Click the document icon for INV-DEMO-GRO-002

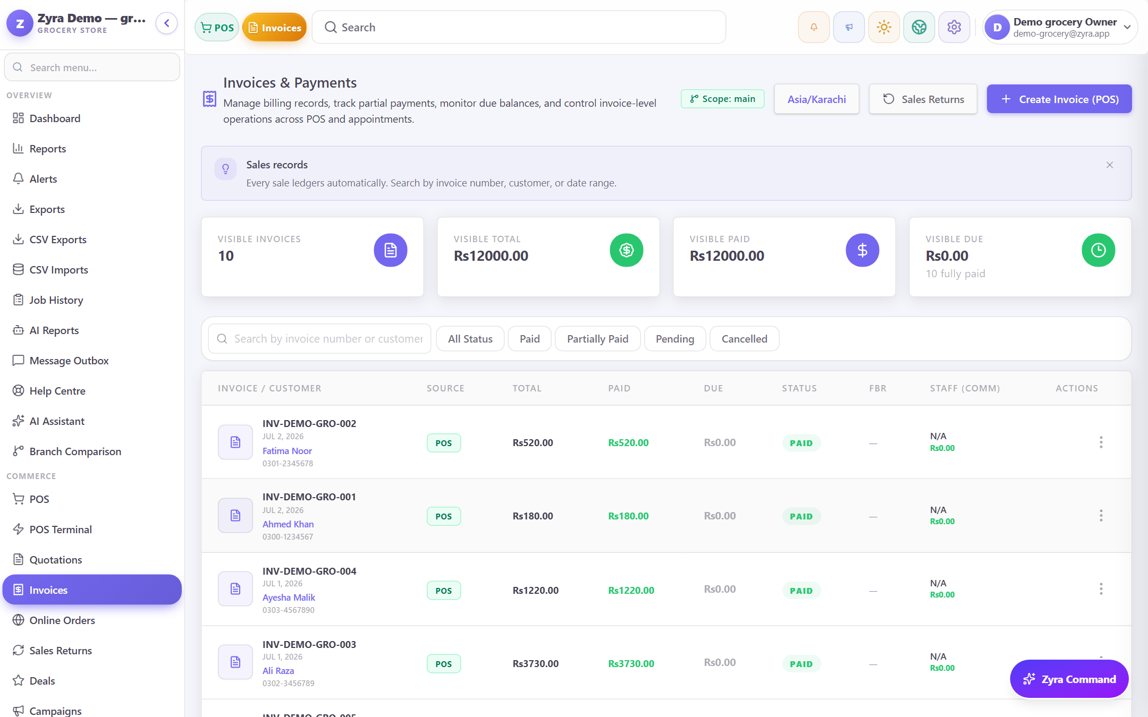click(x=235, y=442)
